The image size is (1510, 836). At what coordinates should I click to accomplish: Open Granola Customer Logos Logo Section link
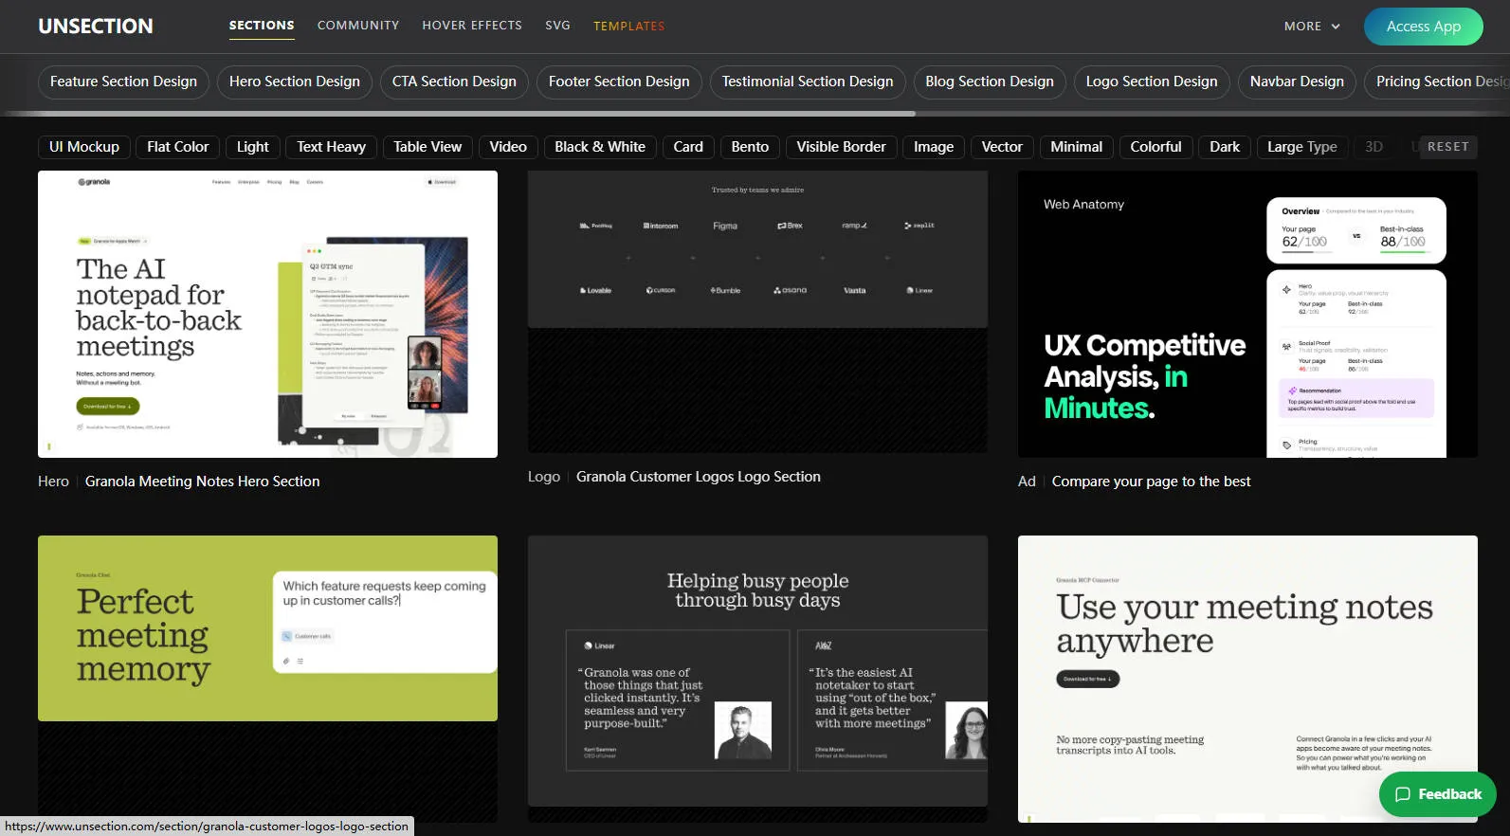click(x=699, y=477)
